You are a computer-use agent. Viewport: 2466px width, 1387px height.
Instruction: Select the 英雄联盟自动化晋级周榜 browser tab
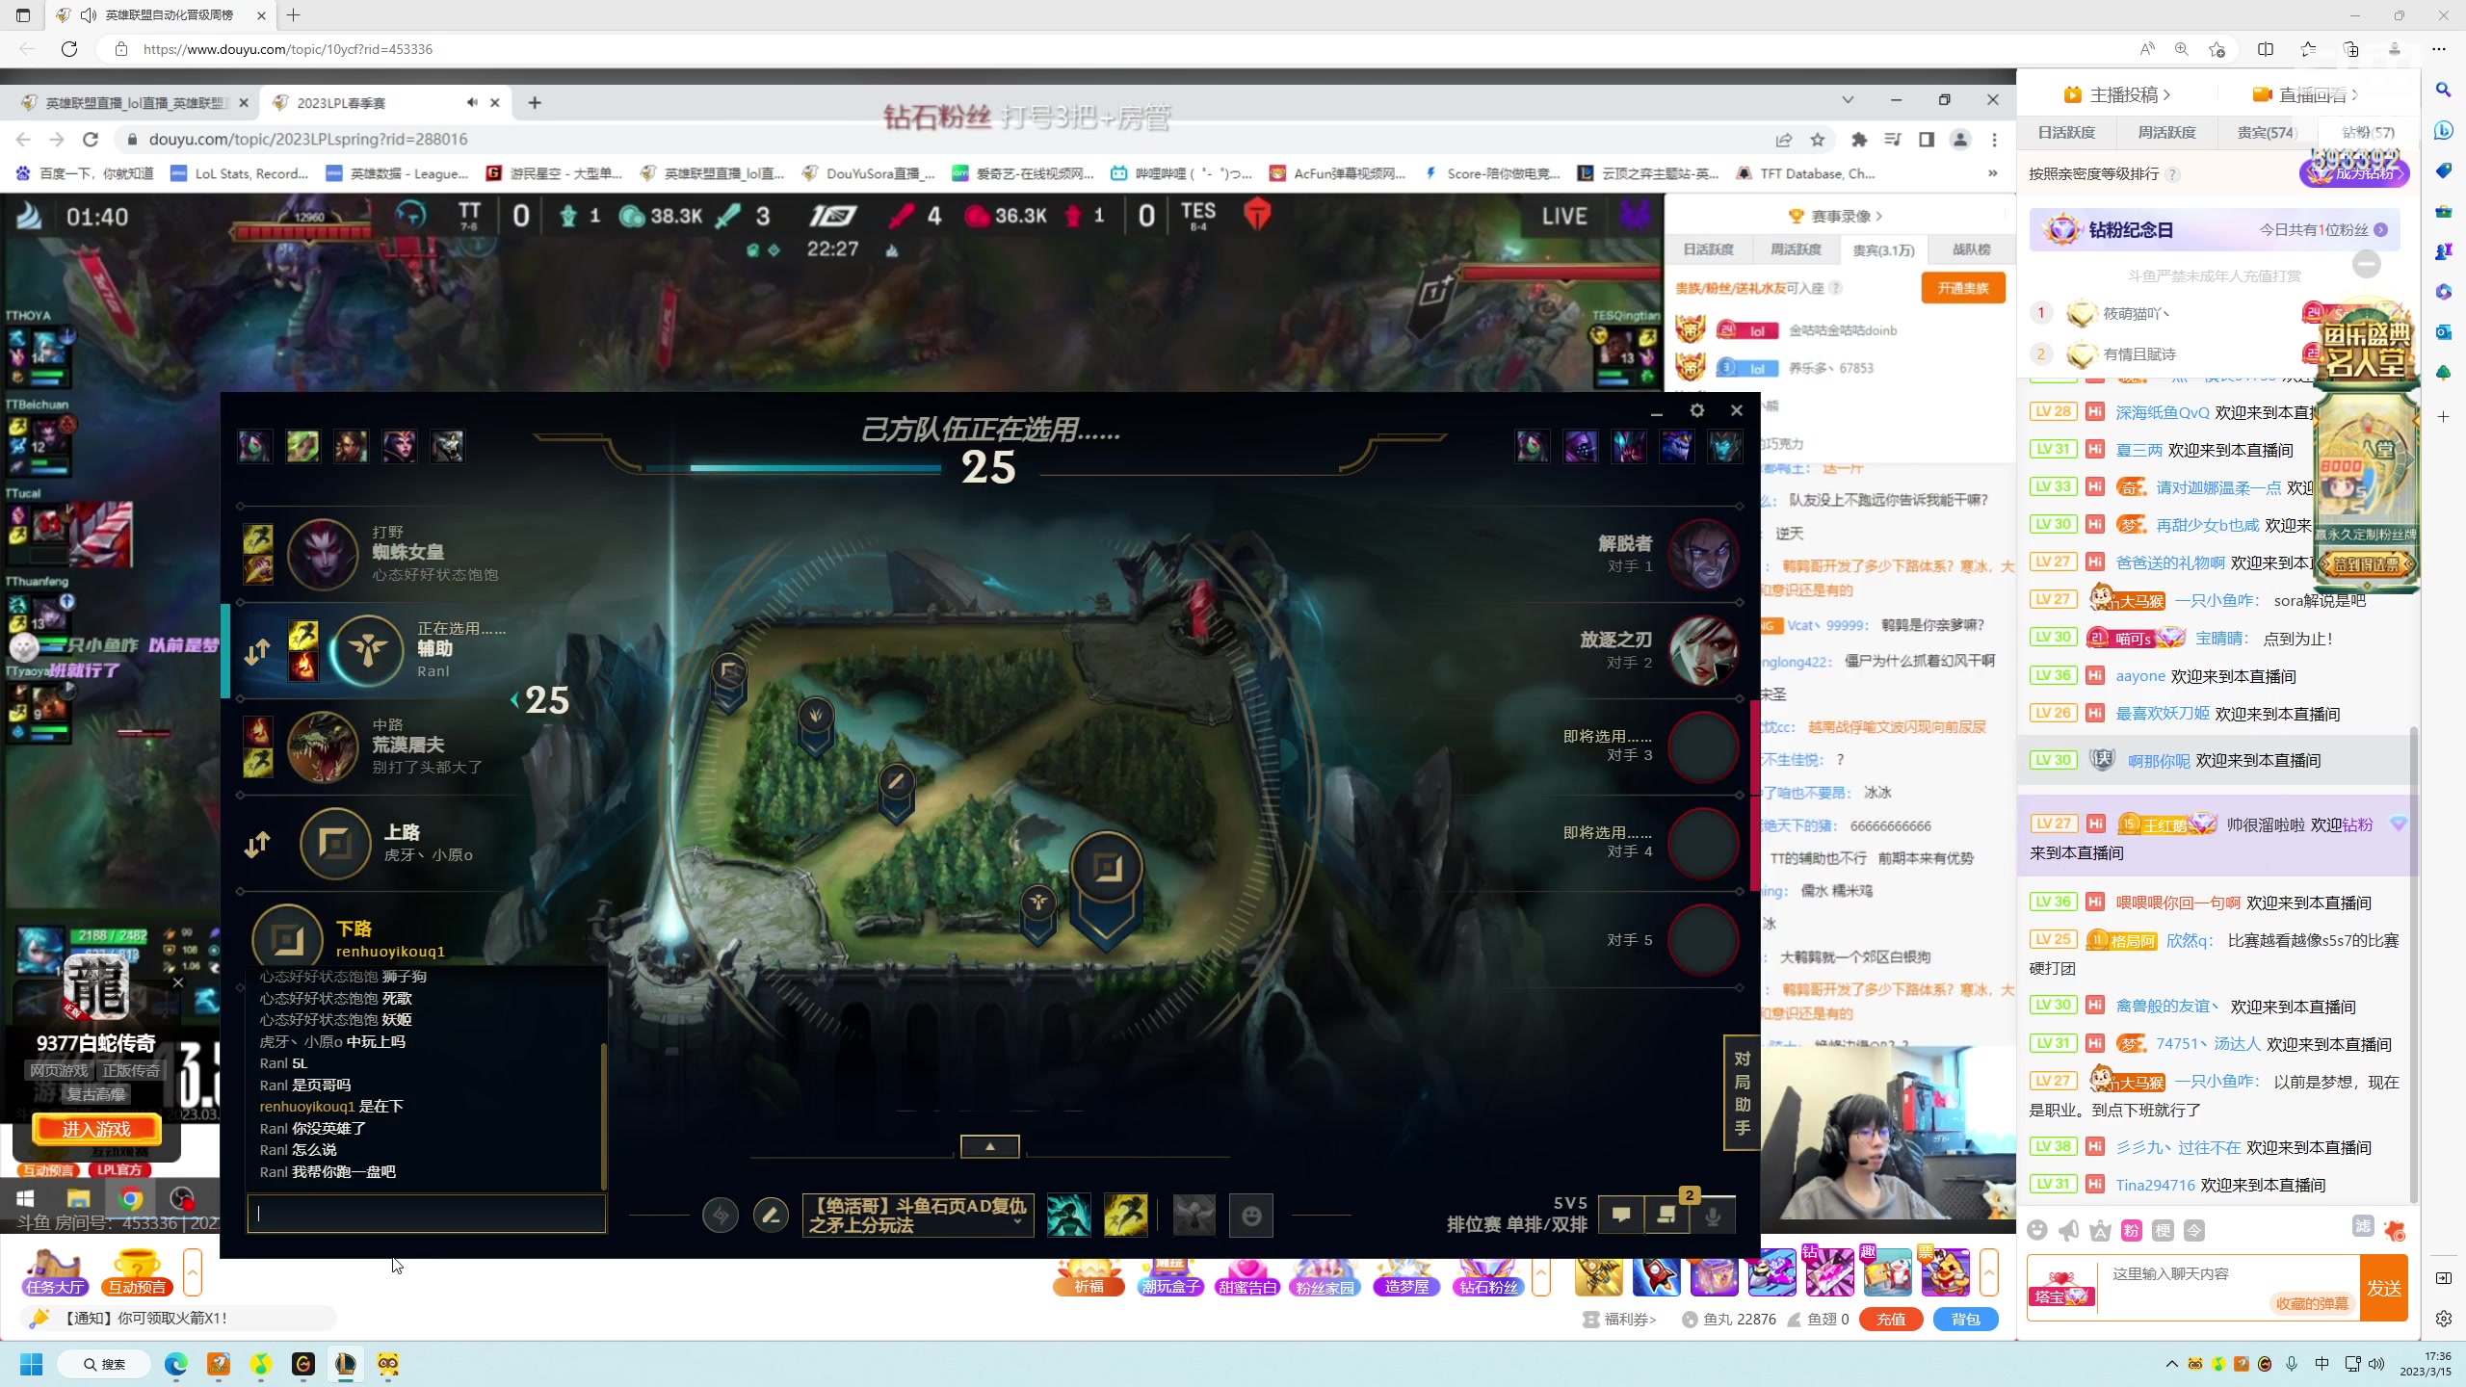pyautogui.click(x=161, y=15)
